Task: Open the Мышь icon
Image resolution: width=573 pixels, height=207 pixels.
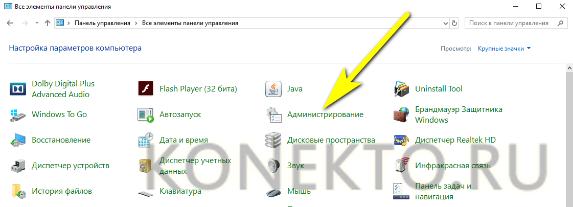Action: click(x=273, y=192)
